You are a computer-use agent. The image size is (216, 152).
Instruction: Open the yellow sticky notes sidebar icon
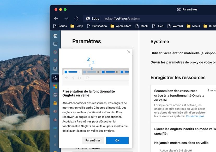point(55,103)
